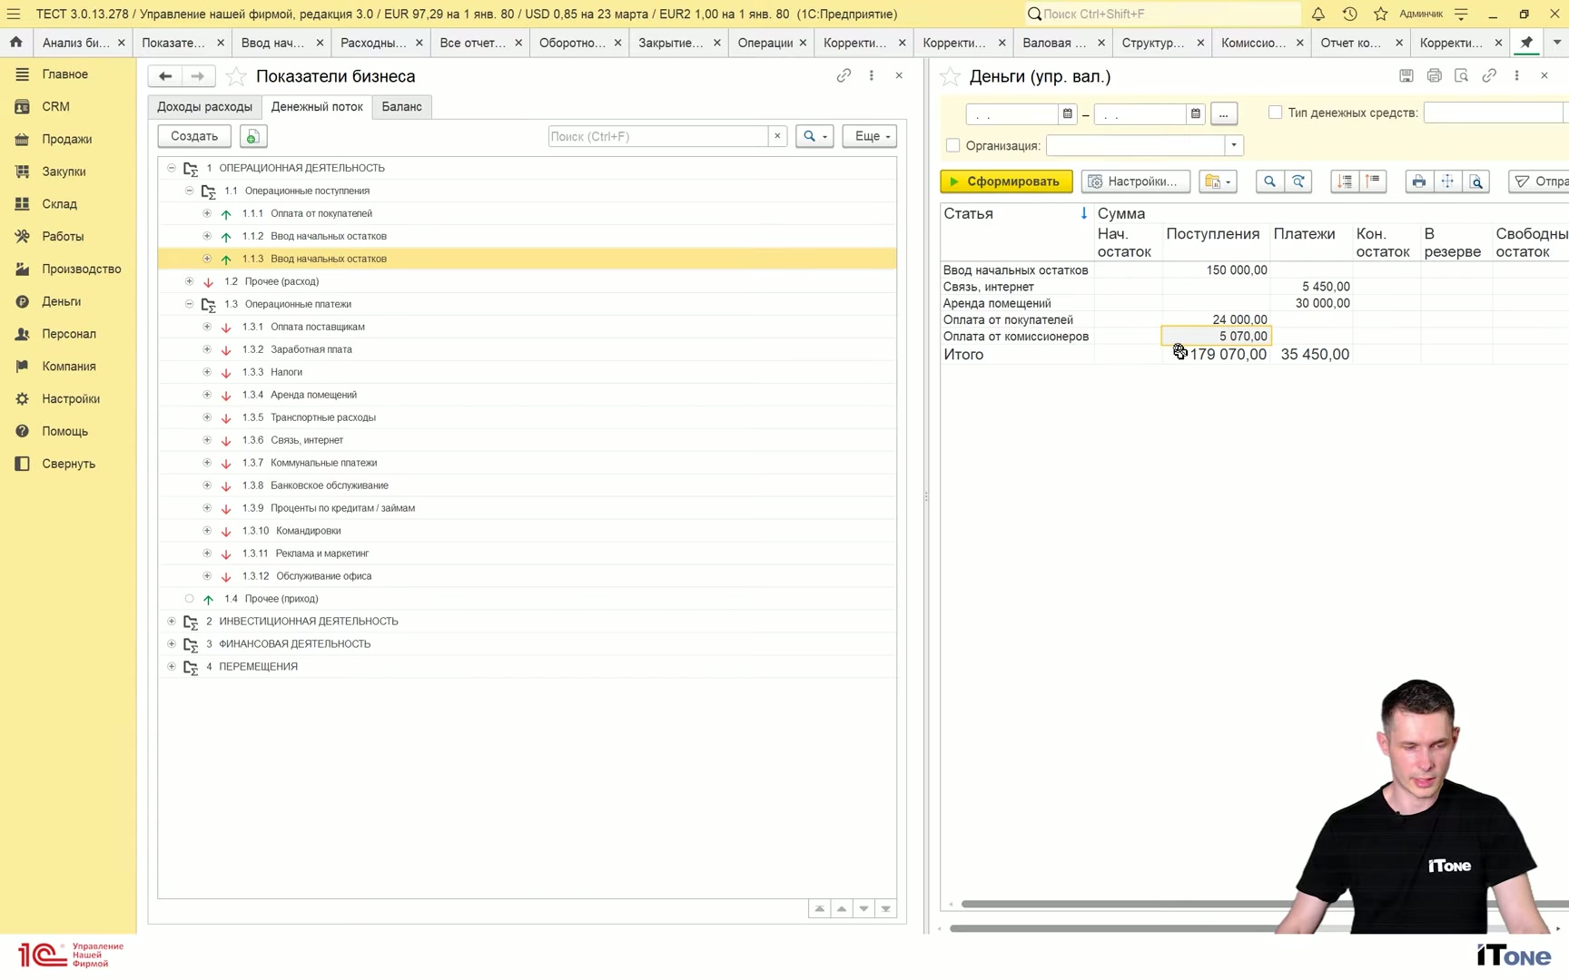This screenshot has height=980, width=1569.
Task: Click save icon in Деньги report header
Action: tap(1406, 75)
